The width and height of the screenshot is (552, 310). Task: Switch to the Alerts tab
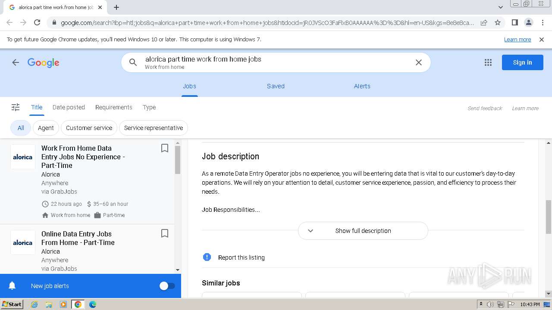[x=362, y=86]
